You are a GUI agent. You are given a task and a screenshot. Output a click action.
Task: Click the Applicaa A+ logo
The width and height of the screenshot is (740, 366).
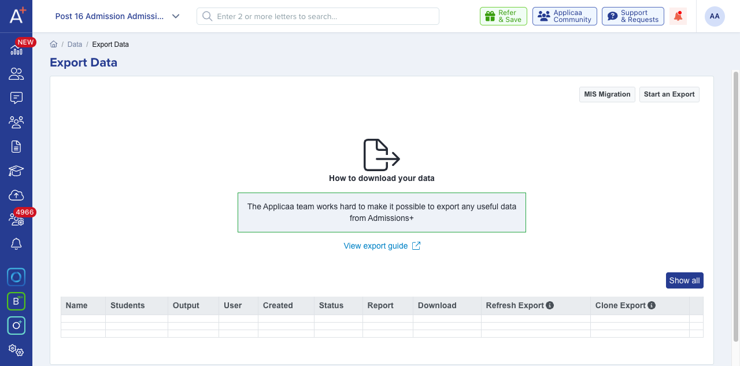click(x=17, y=15)
